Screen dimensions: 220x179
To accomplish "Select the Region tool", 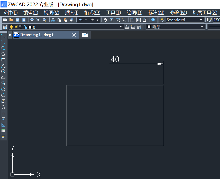I will click(x=3, y=125).
